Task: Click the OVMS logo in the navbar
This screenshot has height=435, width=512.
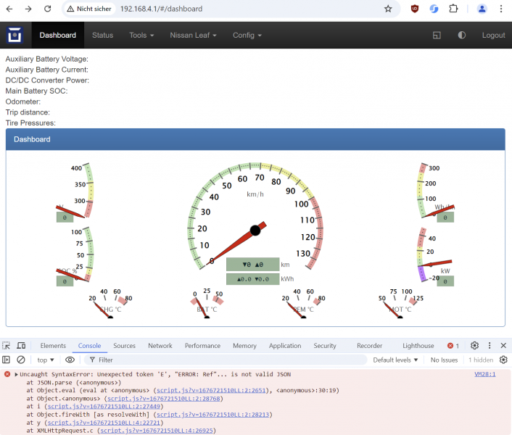Action: coord(15,35)
